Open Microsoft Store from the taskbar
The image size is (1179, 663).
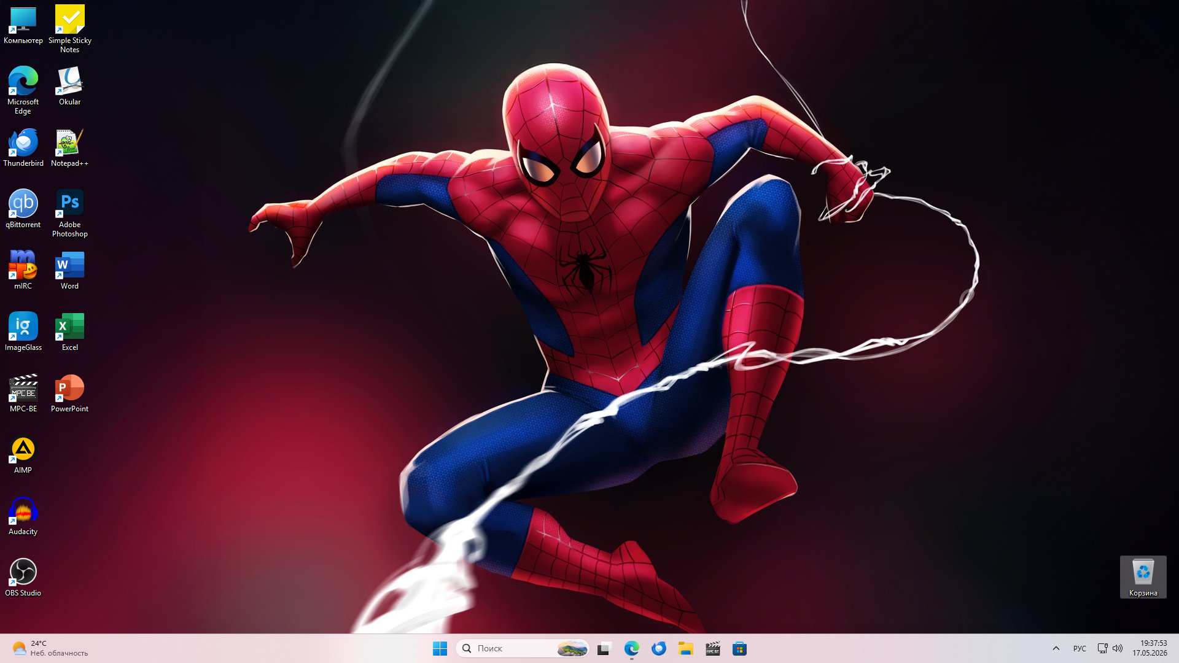pos(740,648)
